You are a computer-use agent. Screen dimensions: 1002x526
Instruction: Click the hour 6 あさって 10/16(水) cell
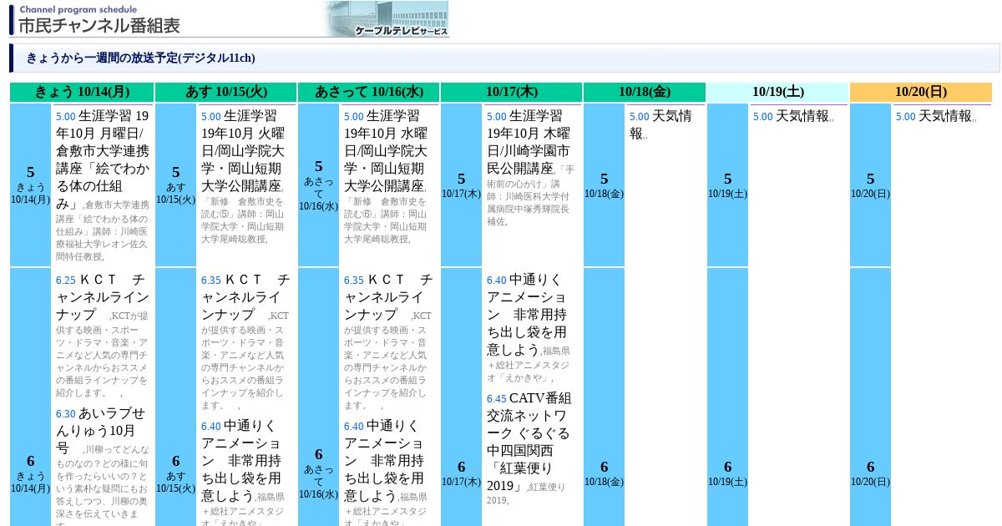click(x=318, y=397)
